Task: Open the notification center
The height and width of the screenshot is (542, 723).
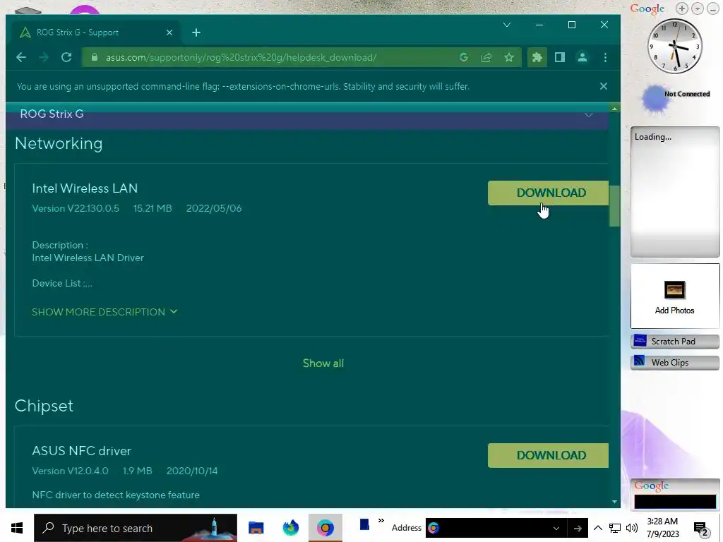Action: pyautogui.click(x=701, y=528)
